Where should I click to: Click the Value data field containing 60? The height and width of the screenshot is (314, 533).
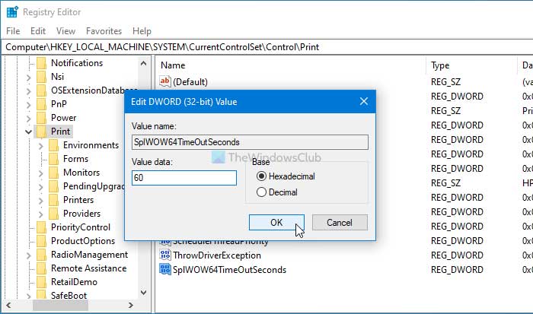pos(184,178)
